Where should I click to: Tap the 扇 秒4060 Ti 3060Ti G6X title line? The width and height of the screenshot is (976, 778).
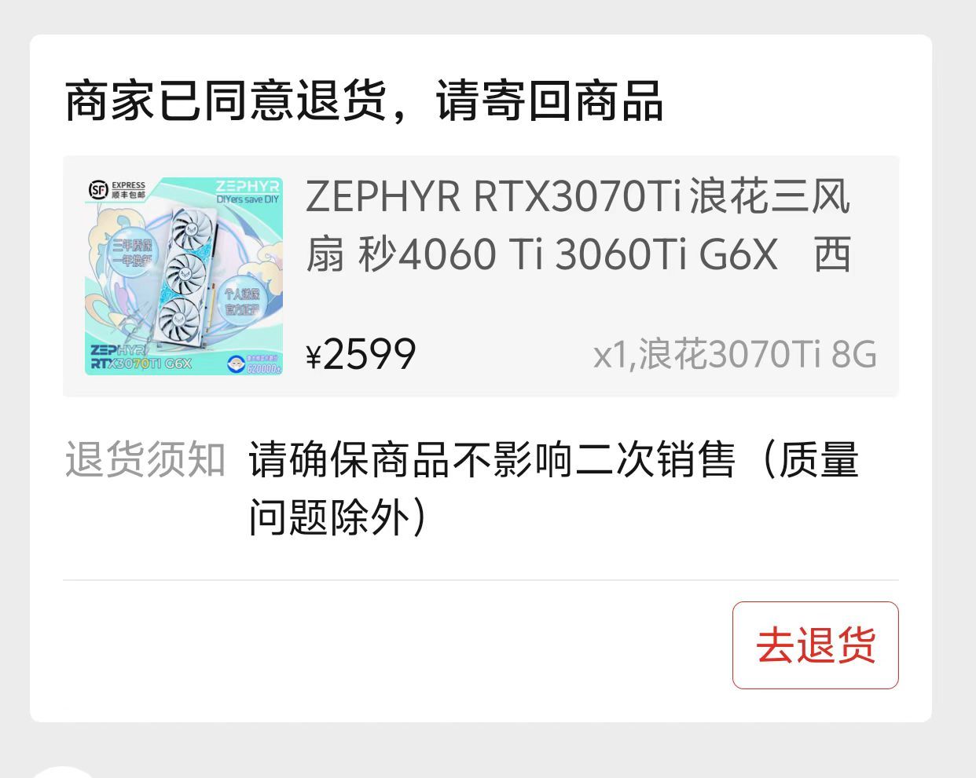point(578,254)
